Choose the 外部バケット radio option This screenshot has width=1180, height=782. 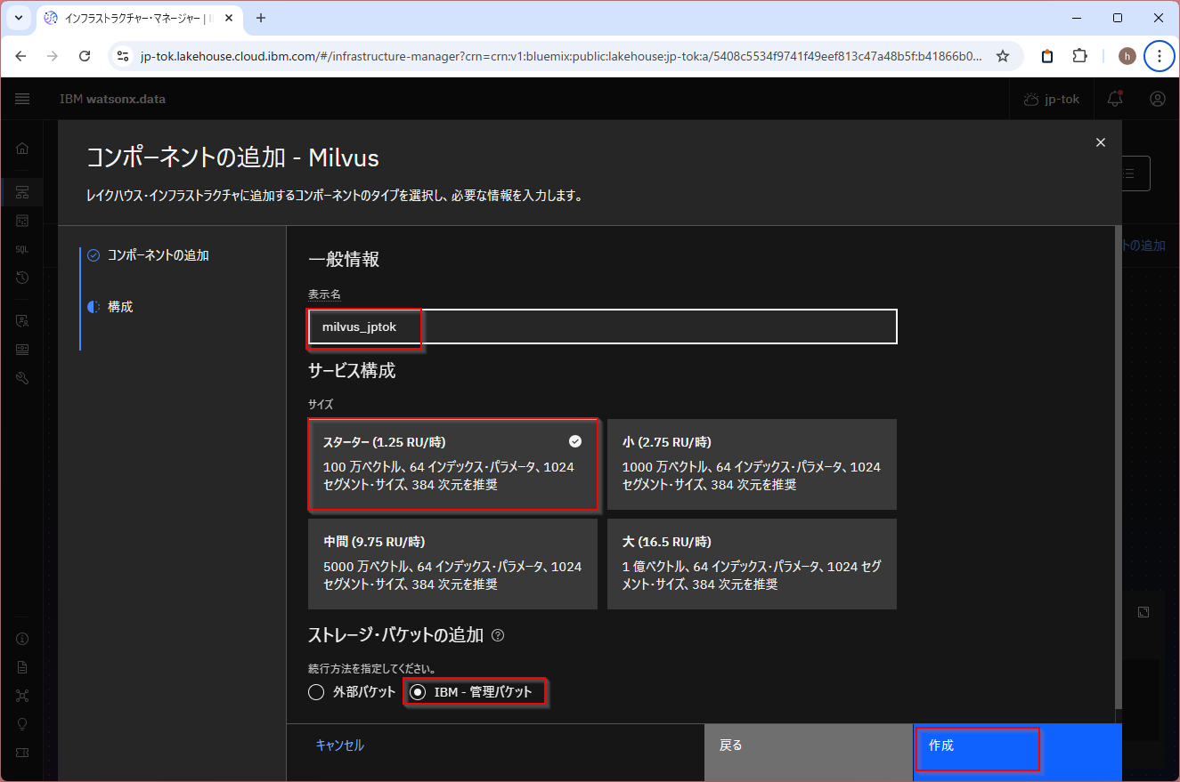pyautogui.click(x=316, y=692)
